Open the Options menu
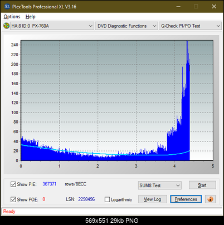This screenshot has width=224, height=225. [12, 17]
